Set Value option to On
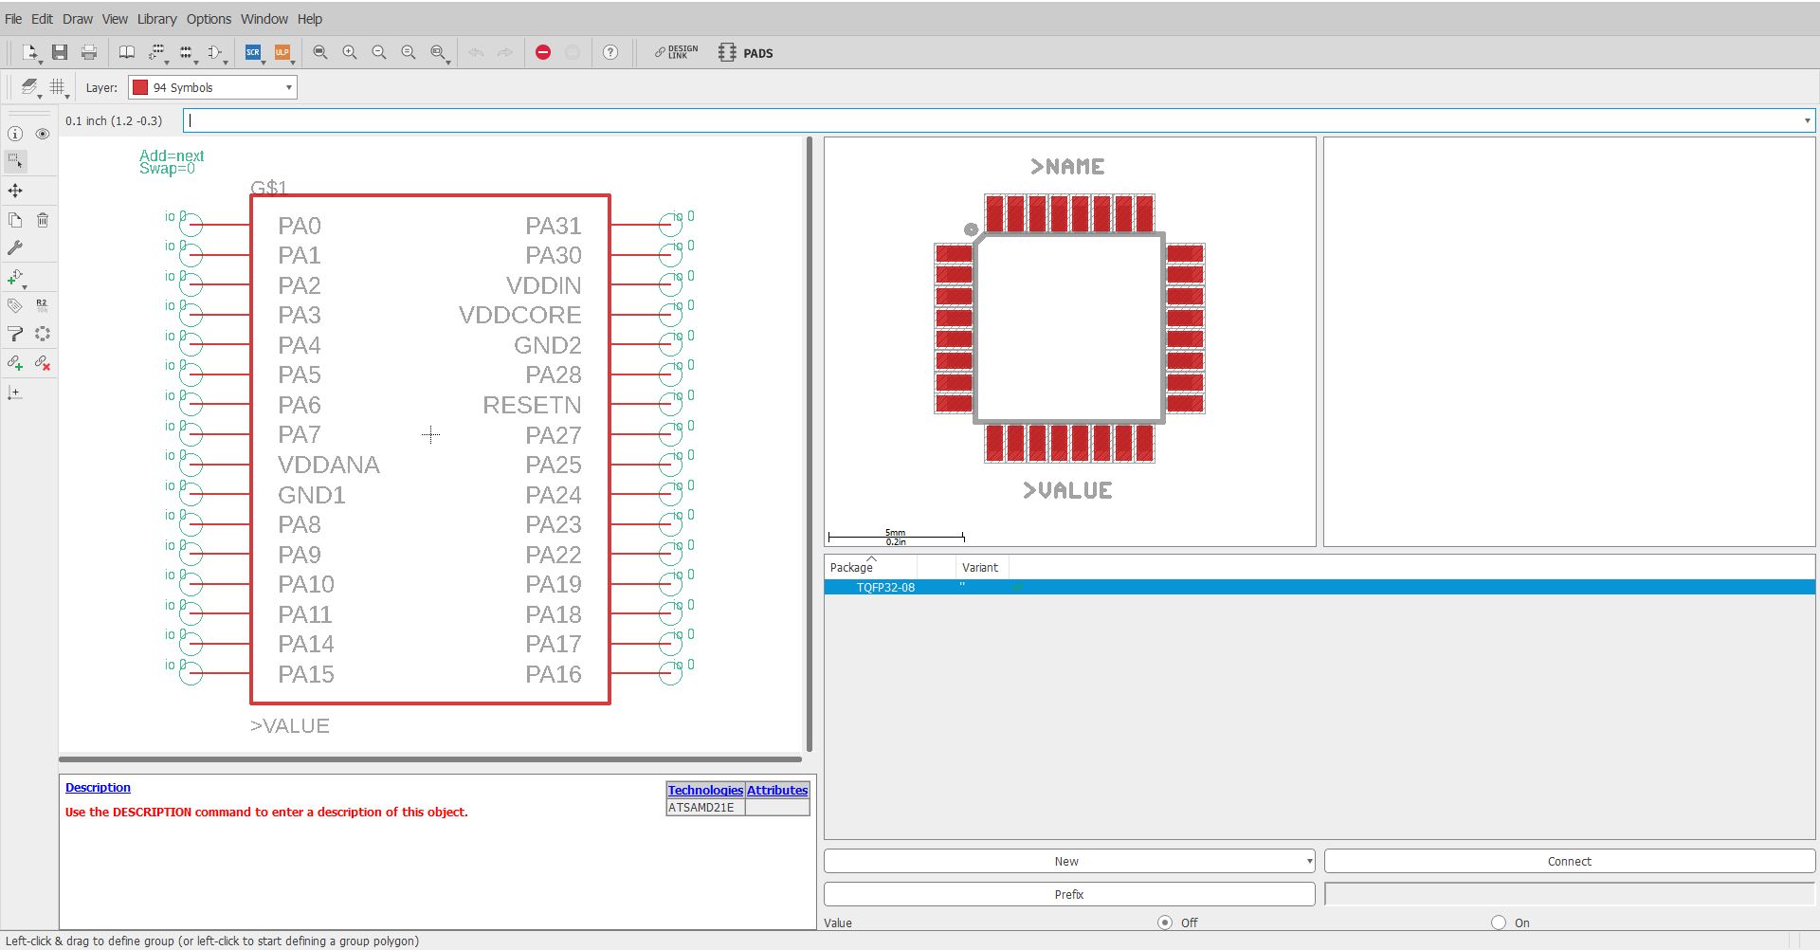Viewport: 1820px width, 950px height. 1499,922
